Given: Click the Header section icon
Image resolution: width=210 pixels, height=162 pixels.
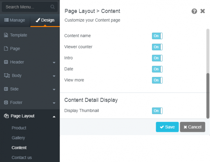Looking at the screenshot, I should click(x=6, y=62).
